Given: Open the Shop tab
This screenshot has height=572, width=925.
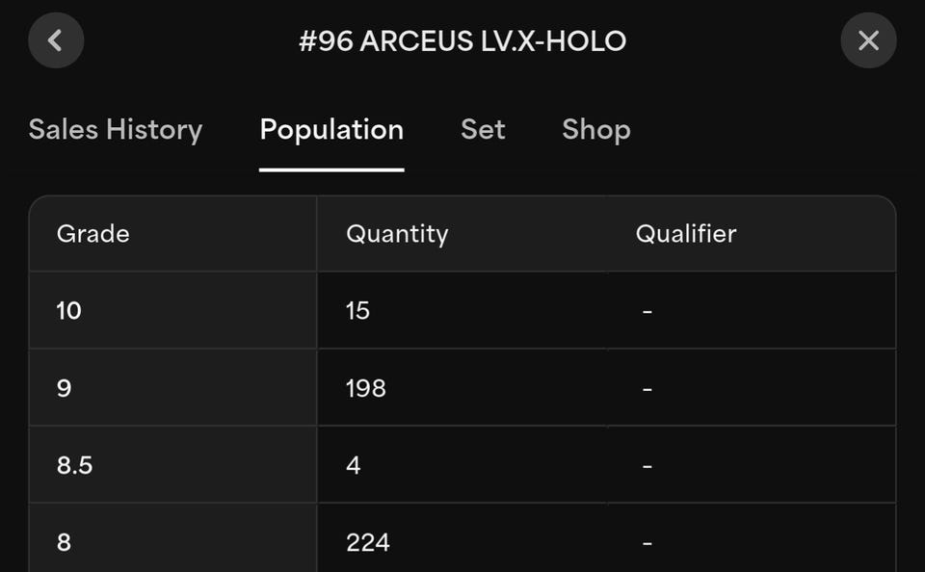Looking at the screenshot, I should [596, 130].
